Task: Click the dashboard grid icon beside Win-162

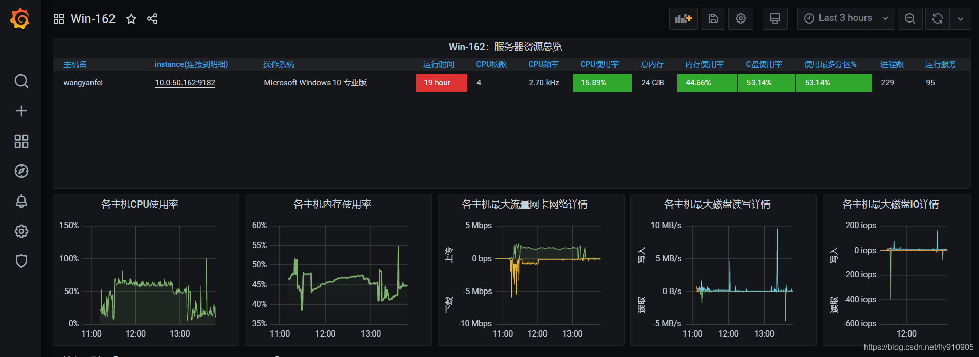Action: click(x=59, y=19)
